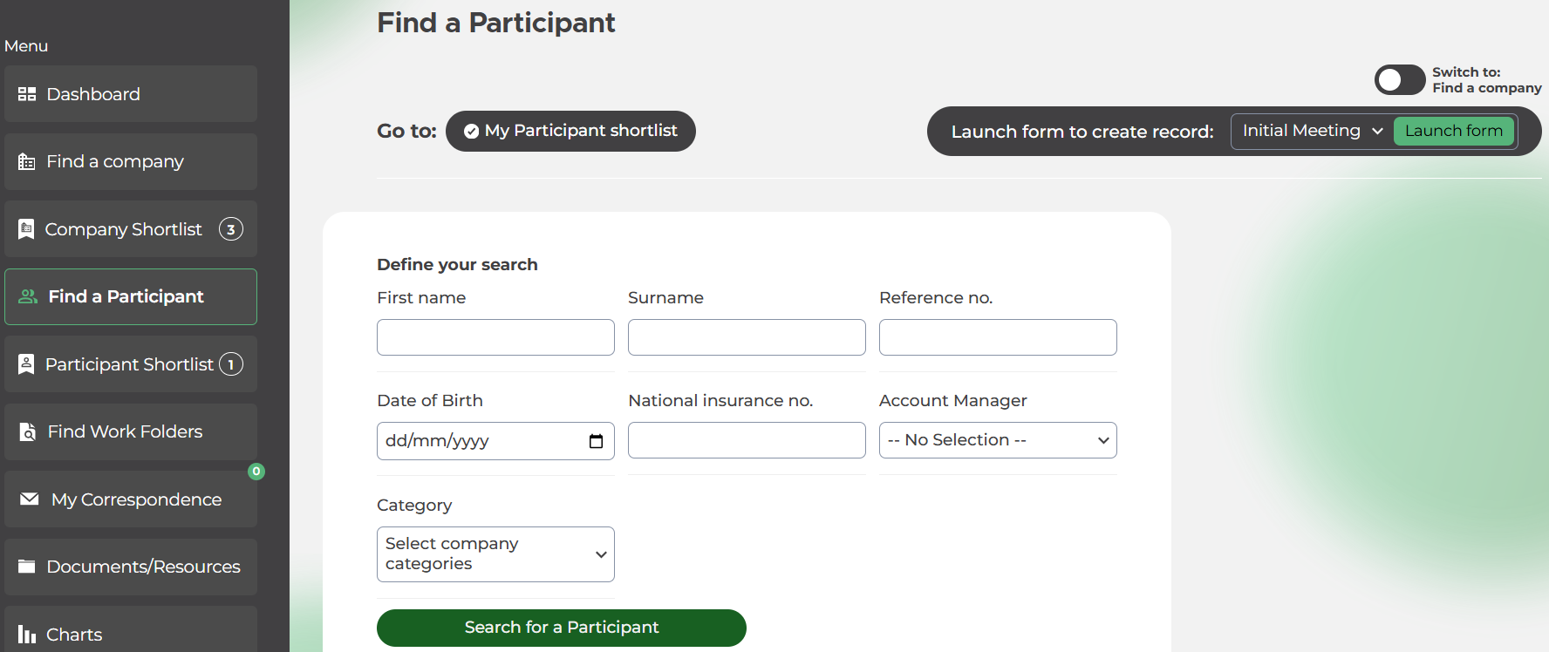
Task: Click the Company Shortlist bookmark icon
Action: pyautogui.click(x=27, y=229)
